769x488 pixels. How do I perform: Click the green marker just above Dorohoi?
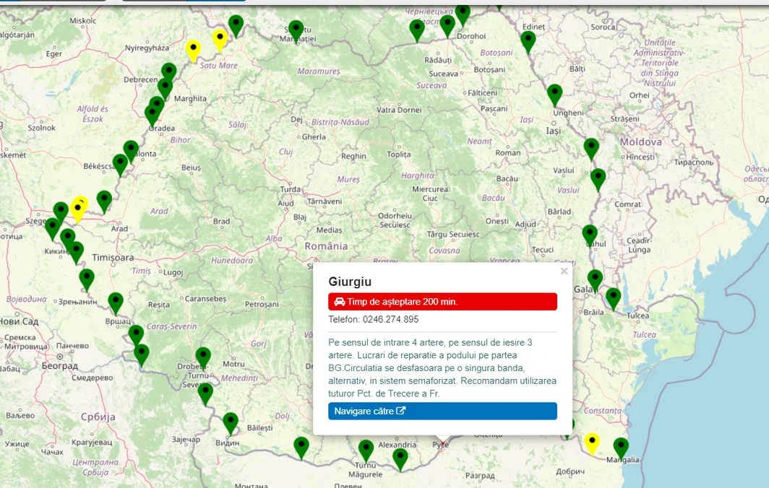pyautogui.click(x=463, y=16)
